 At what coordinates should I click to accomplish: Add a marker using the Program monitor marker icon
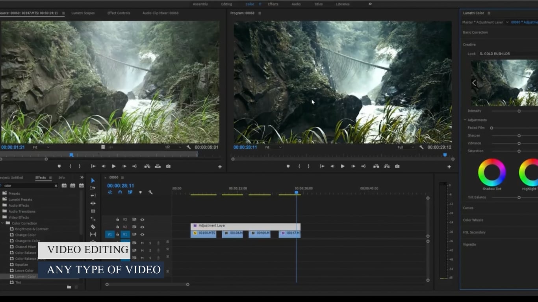coord(288,166)
